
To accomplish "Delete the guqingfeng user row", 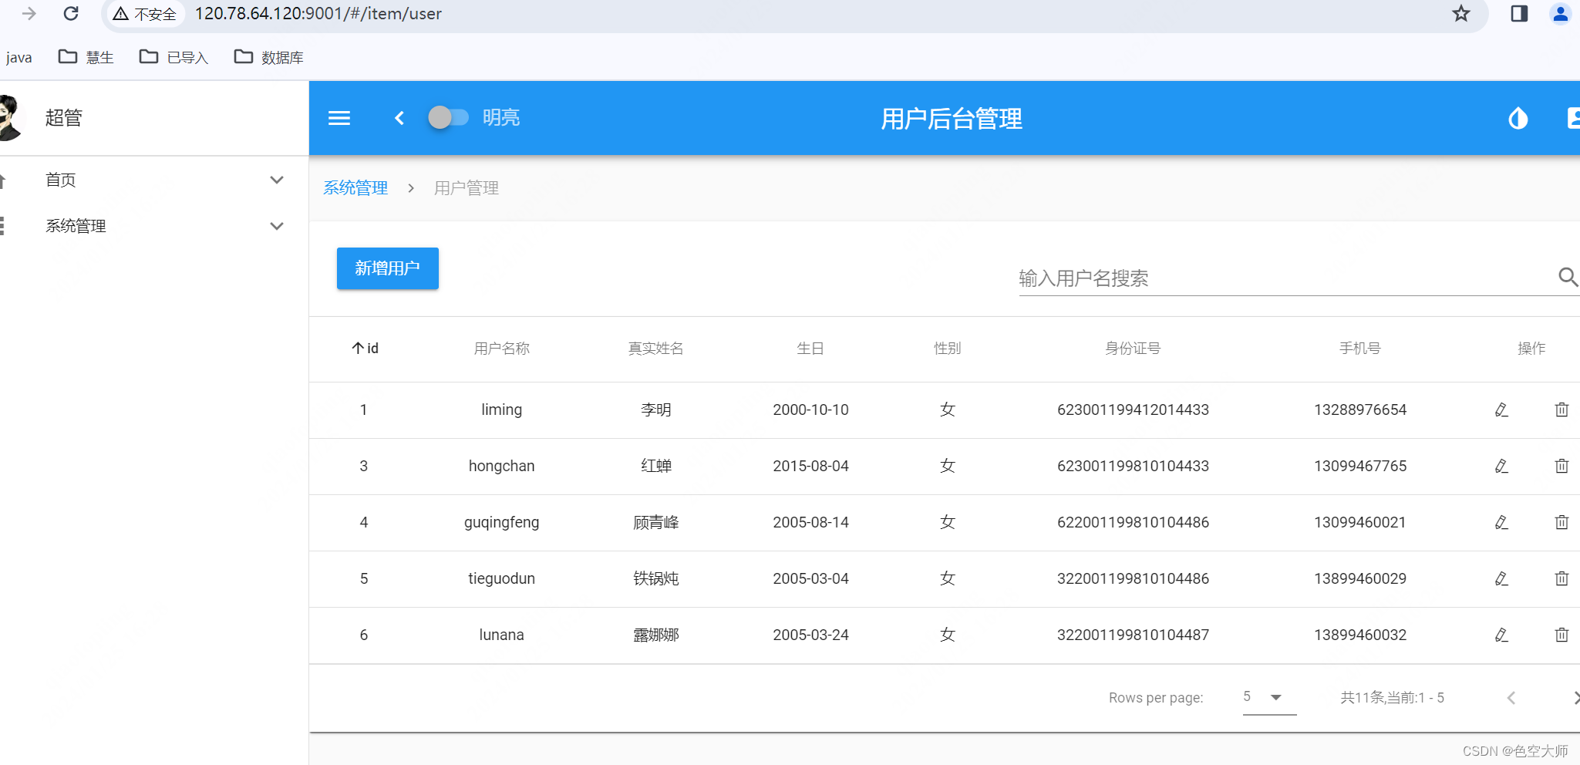I will click(x=1561, y=522).
